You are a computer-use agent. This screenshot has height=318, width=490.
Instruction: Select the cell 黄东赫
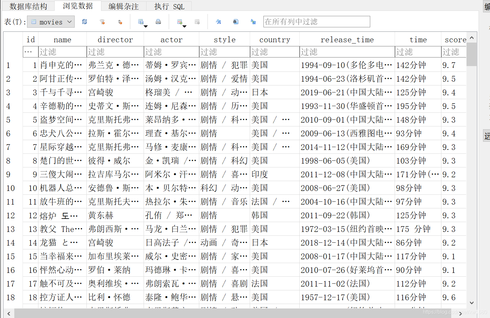point(115,215)
